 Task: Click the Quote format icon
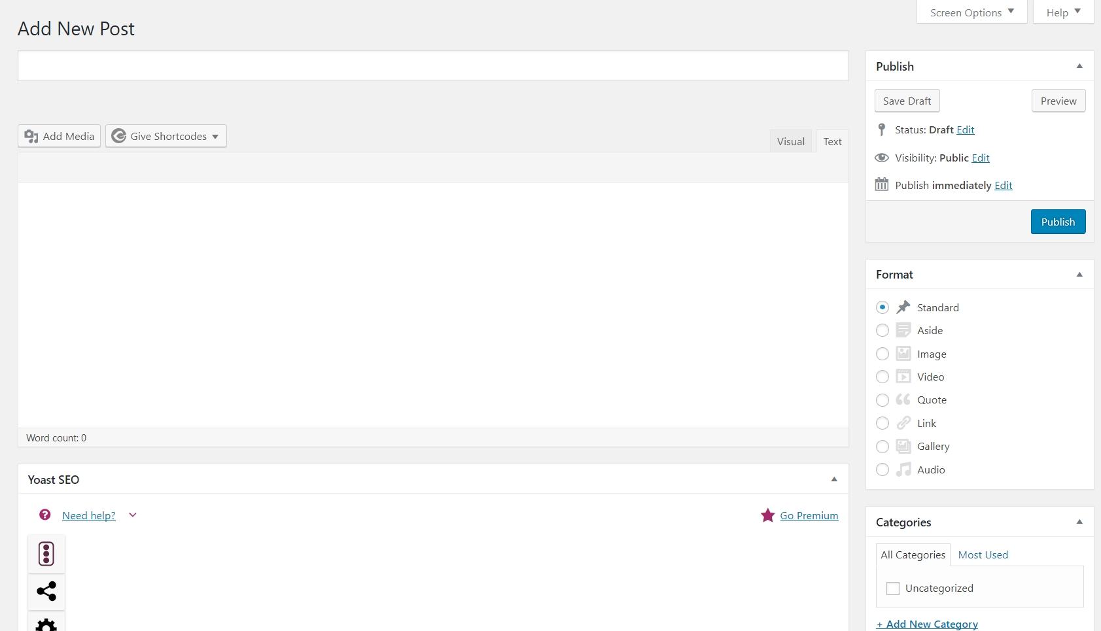pyautogui.click(x=903, y=400)
